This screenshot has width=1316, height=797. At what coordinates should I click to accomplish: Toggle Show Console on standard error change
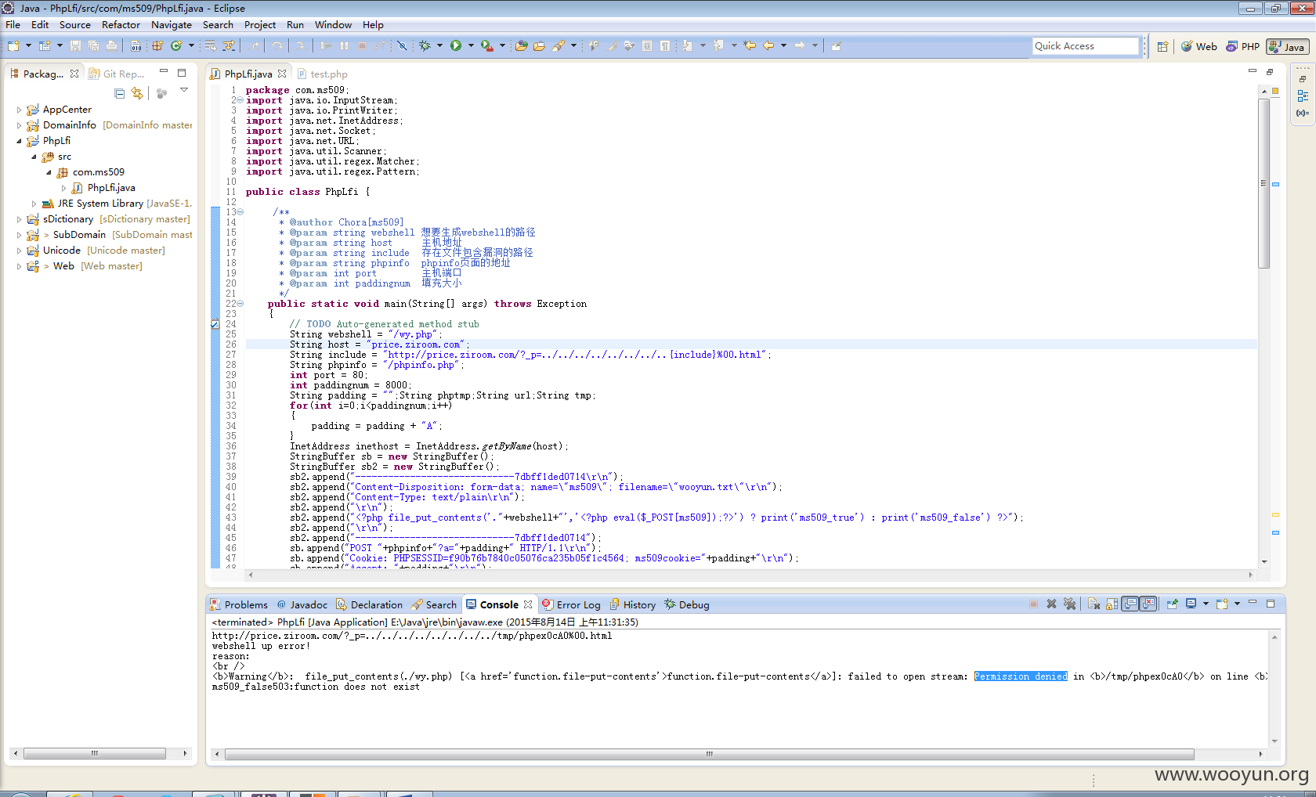pyautogui.click(x=1148, y=604)
